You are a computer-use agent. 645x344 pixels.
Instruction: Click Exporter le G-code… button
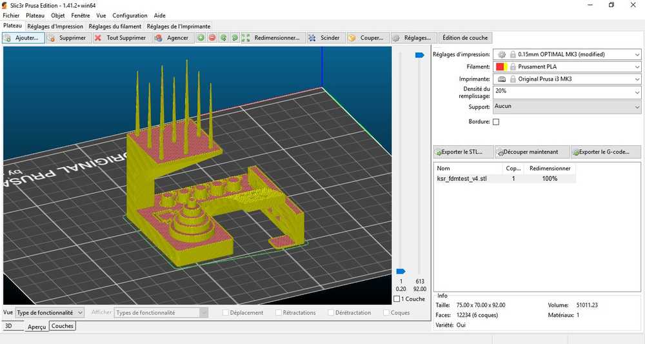click(606, 152)
